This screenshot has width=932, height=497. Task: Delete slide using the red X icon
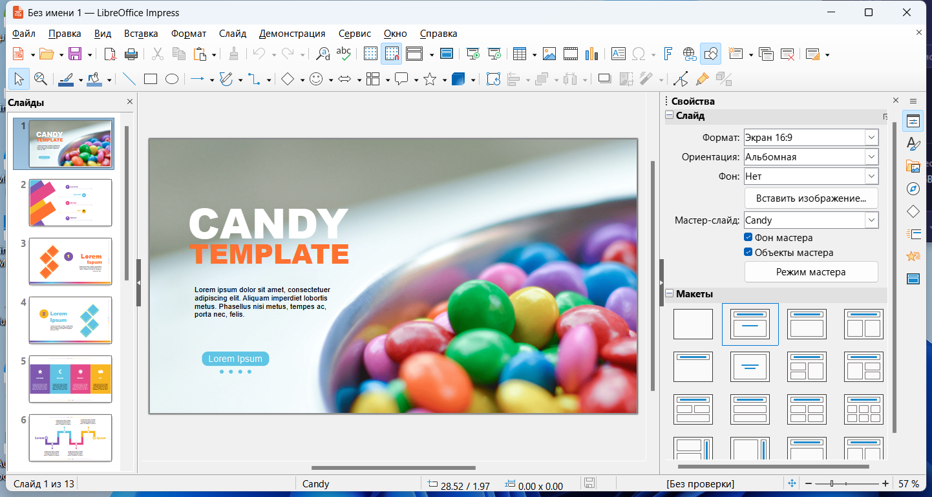coord(787,54)
